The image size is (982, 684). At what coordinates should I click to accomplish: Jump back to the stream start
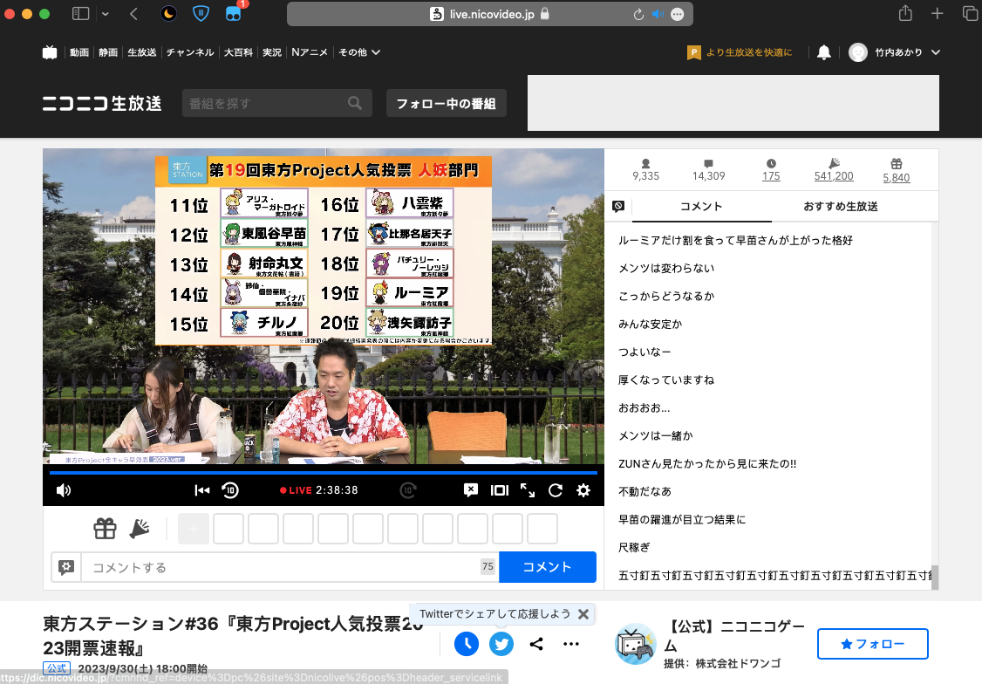coord(202,490)
